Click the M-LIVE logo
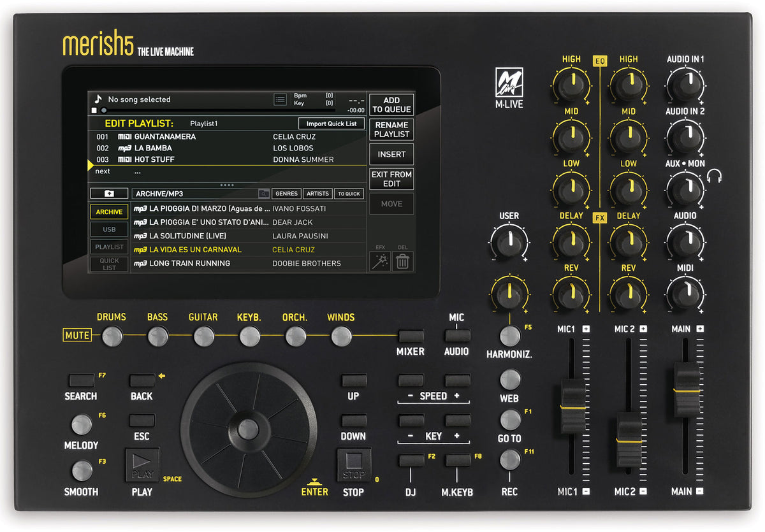Screen dimensions: 765x532 tap(509, 88)
